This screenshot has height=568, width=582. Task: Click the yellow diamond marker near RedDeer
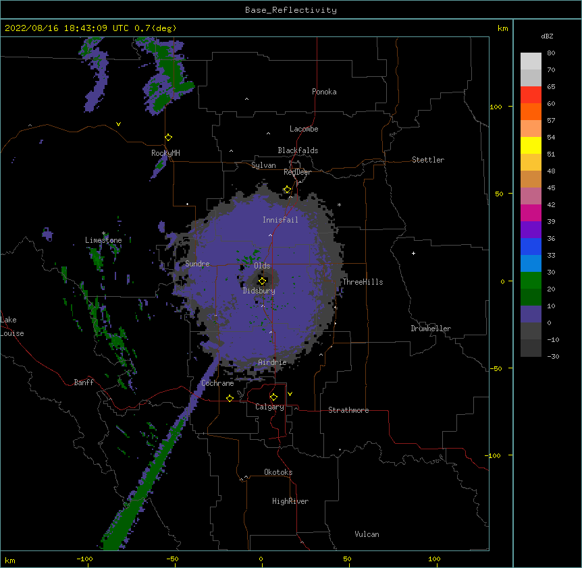pos(288,190)
